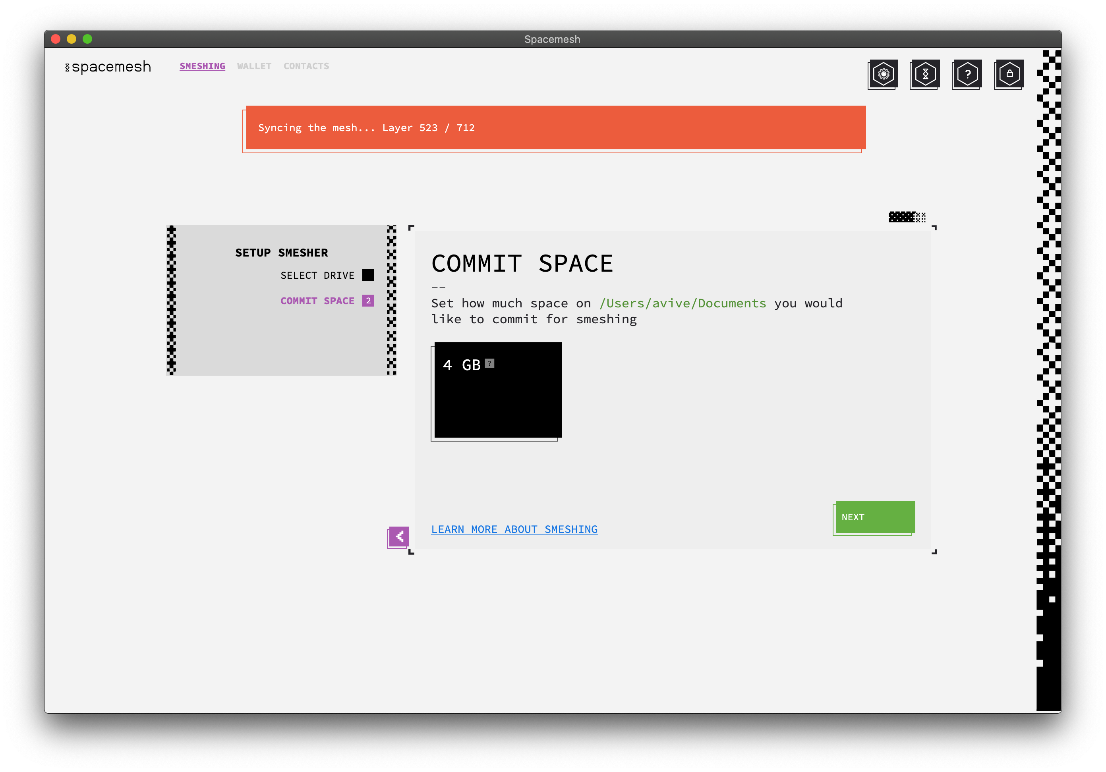Click the small question mark beside 4 GB
The width and height of the screenshot is (1106, 772).
tap(489, 363)
